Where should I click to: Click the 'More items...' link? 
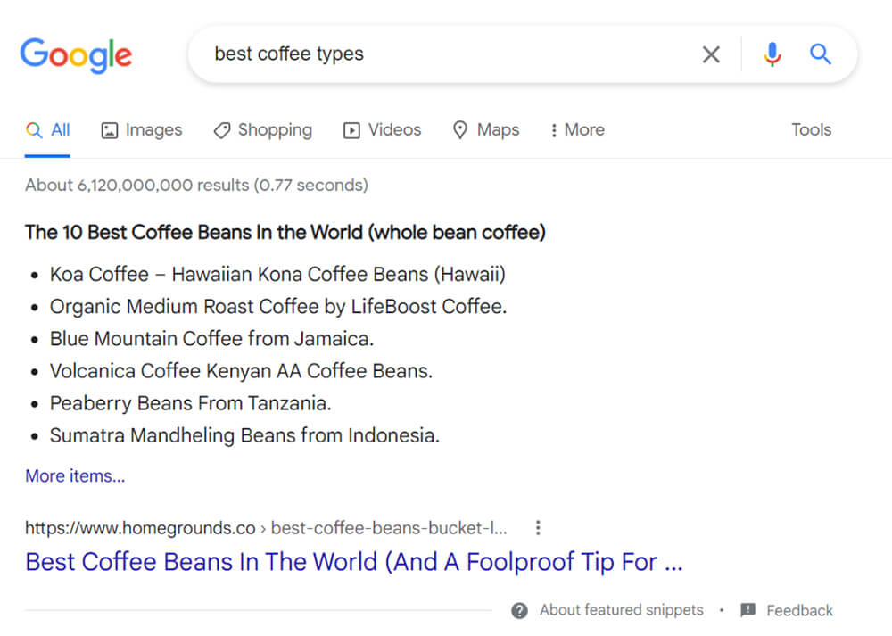[x=75, y=475]
